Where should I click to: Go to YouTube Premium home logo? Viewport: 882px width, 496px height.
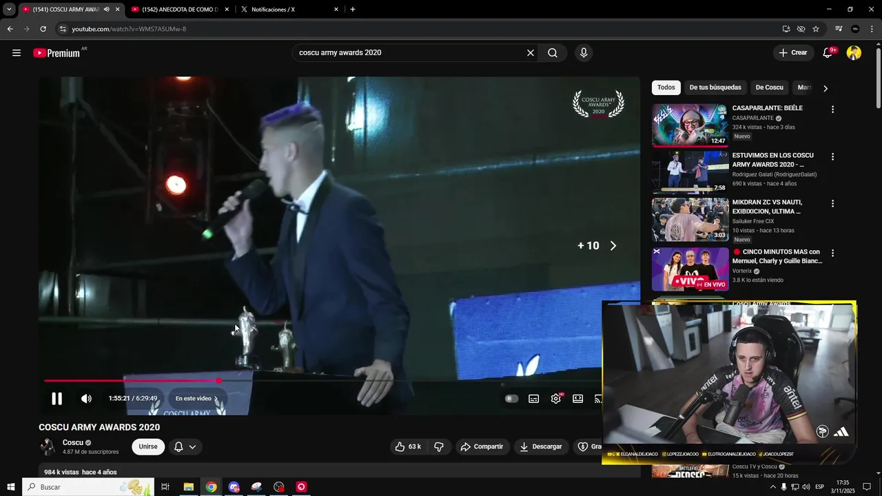pos(57,52)
